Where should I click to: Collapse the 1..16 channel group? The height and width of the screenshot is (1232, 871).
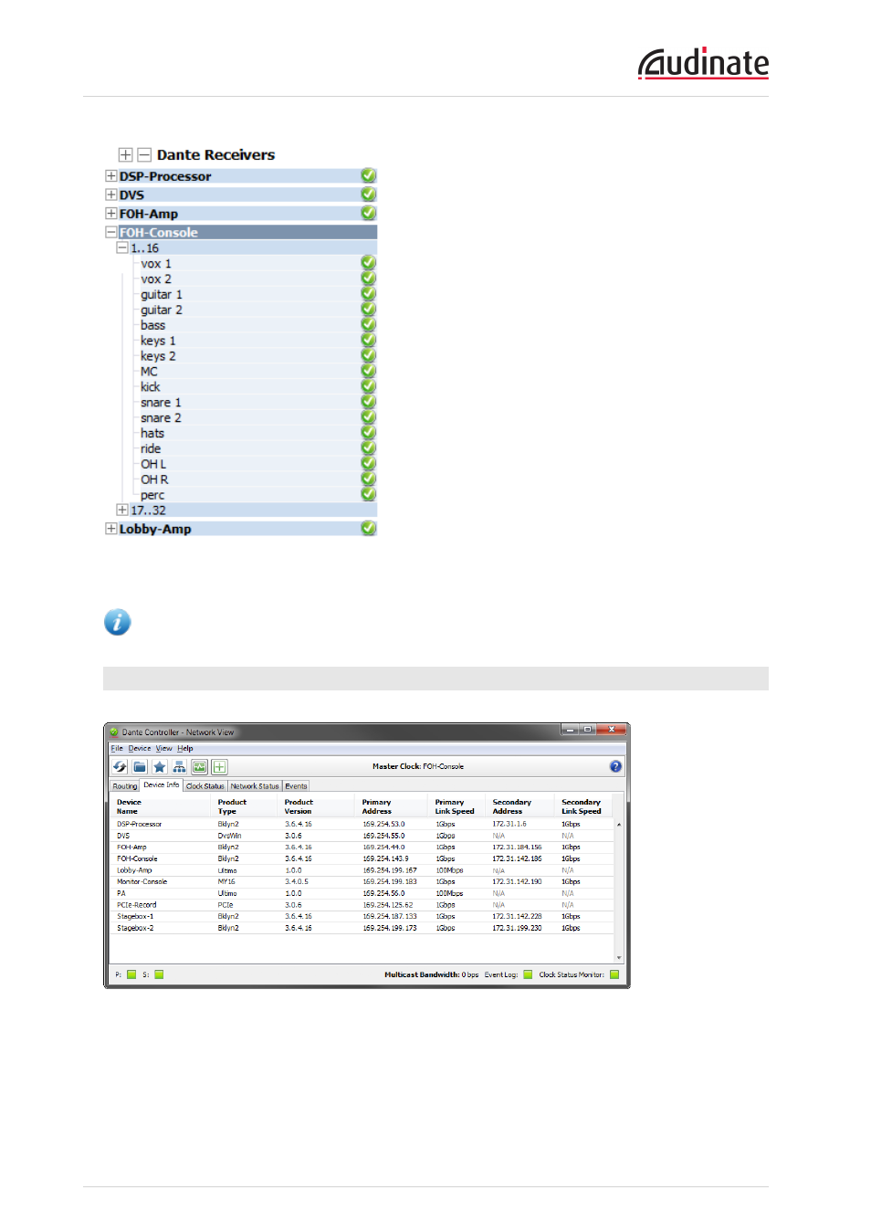(122, 247)
